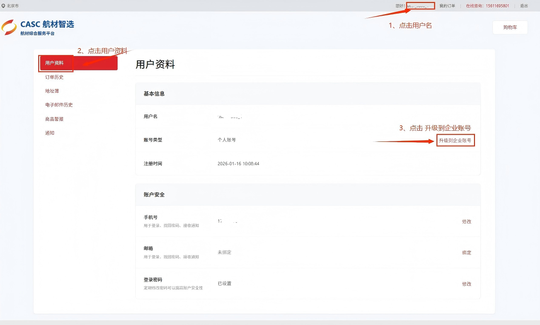Click the 个人账号 account type value
This screenshot has height=325, width=540.
click(226, 140)
